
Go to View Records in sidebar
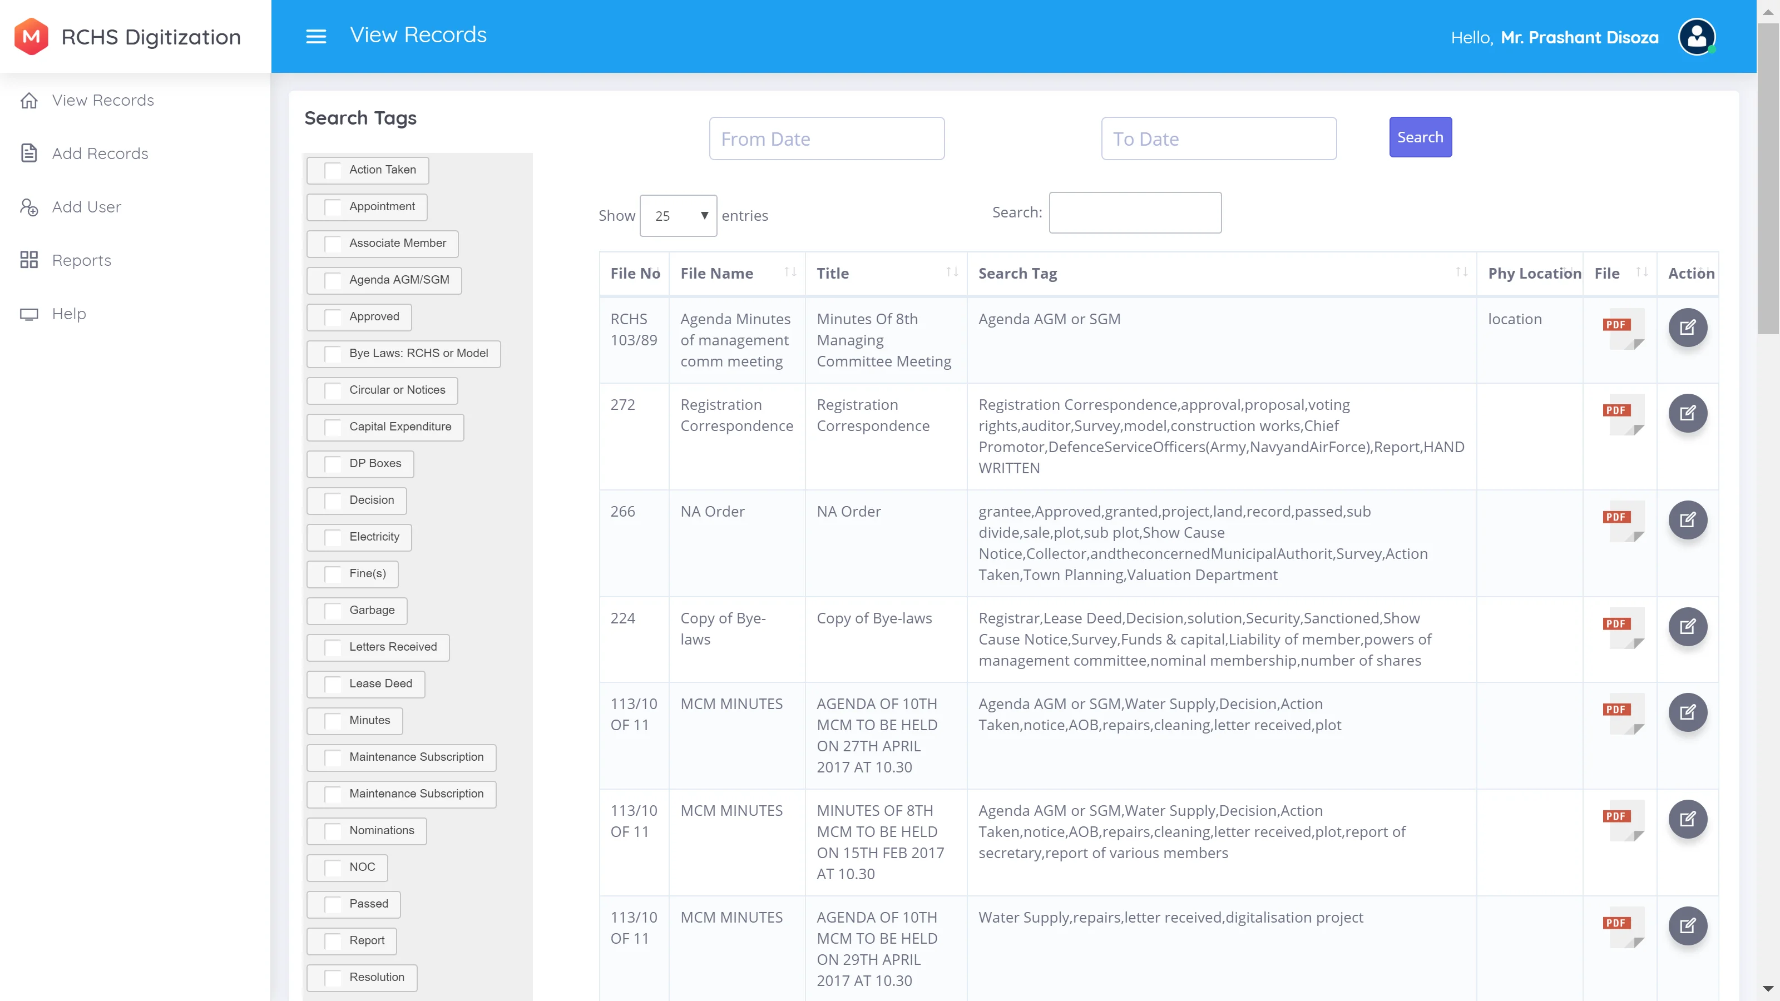[x=103, y=100]
